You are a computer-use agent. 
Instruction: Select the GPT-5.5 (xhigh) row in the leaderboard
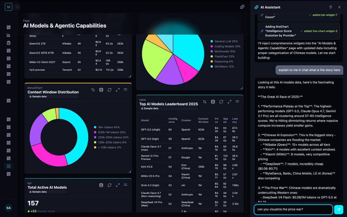(x=190, y=130)
